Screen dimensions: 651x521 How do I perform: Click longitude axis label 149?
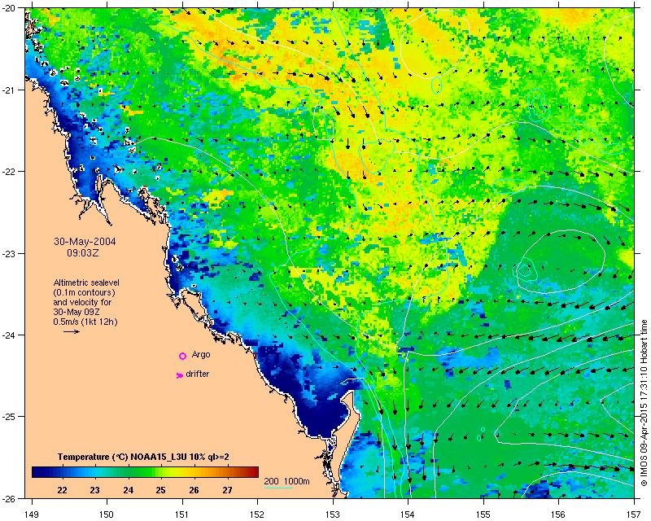click(32, 514)
